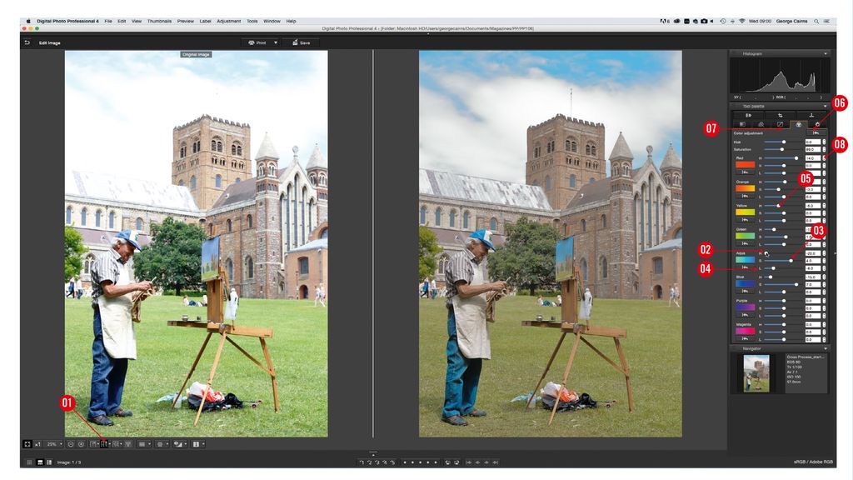Click the Print button
The width and height of the screenshot is (853, 480).
click(260, 42)
